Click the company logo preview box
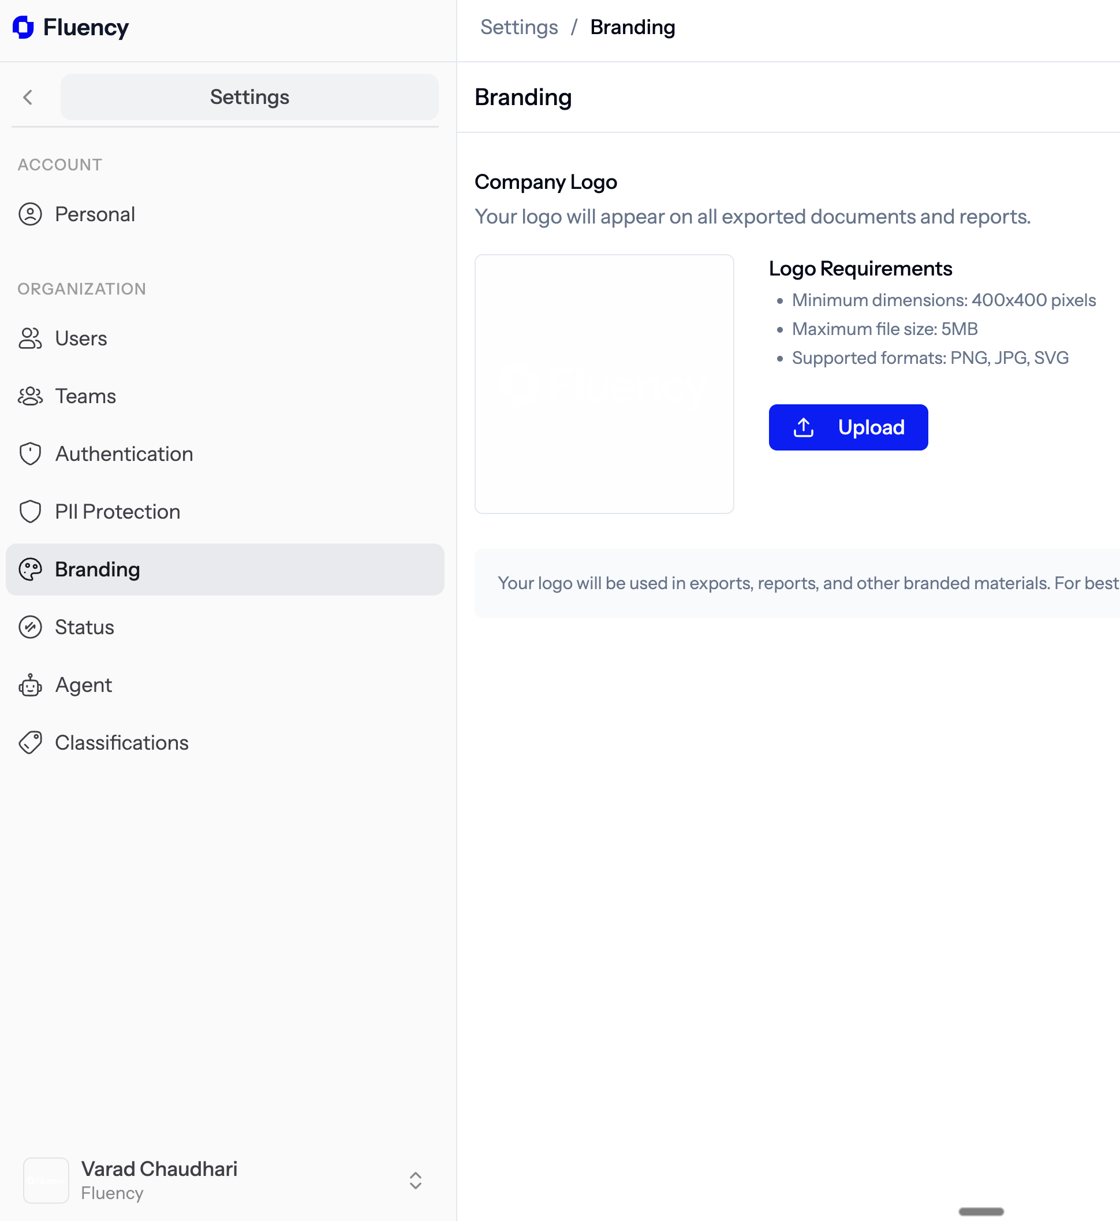The image size is (1120, 1221). 604,384
